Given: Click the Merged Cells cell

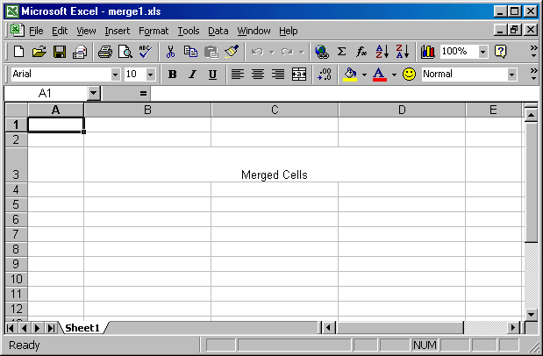Looking at the screenshot, I should (x=275, y=174).
